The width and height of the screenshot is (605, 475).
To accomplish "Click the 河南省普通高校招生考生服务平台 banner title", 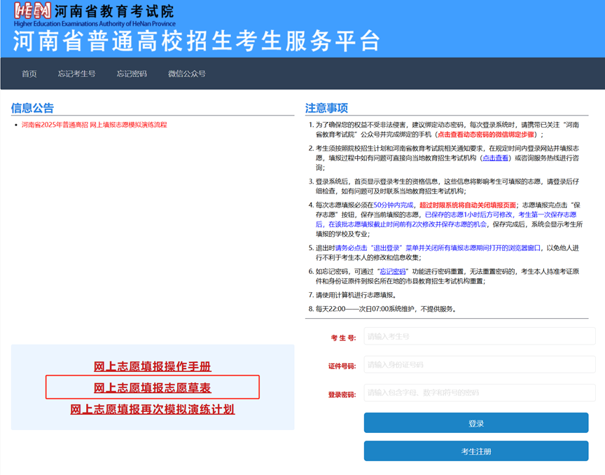I will tap(196, 40).
